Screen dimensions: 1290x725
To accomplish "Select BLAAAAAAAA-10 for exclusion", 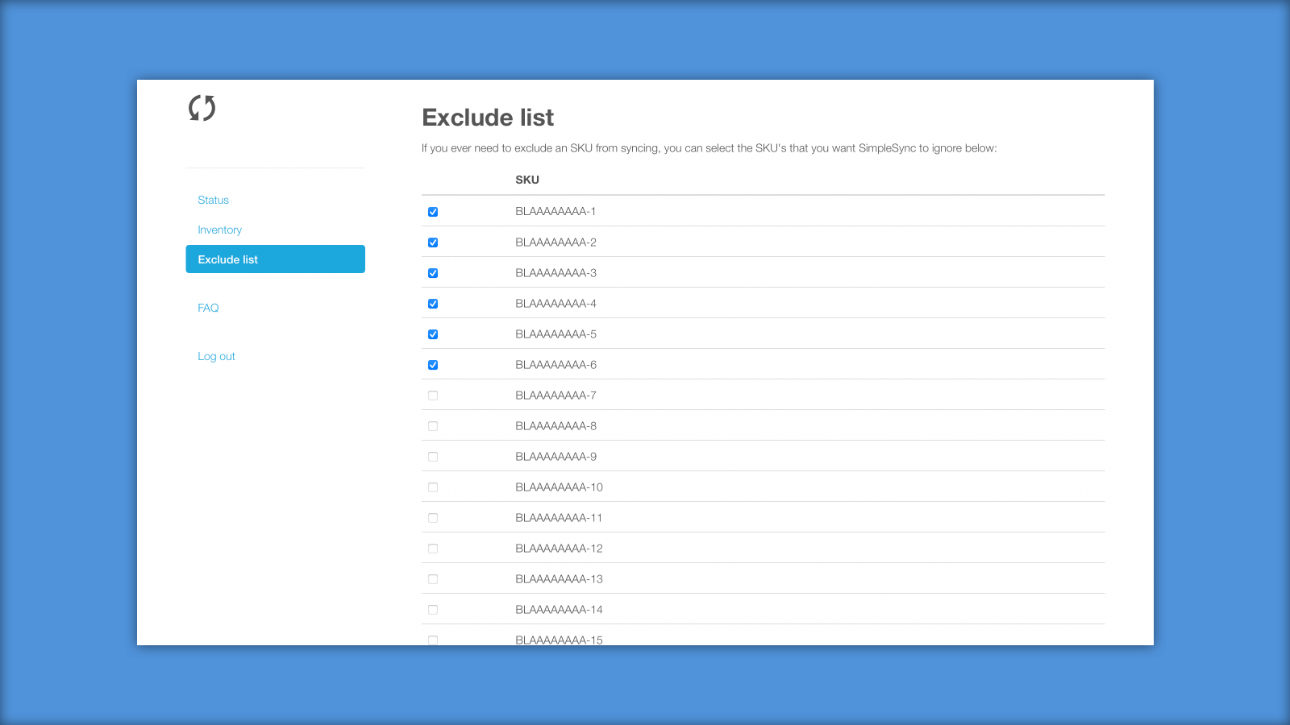I will tap(433, 487).
